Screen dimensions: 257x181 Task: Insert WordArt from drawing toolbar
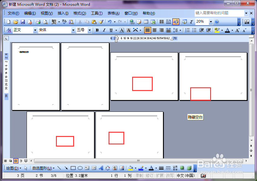click(x=101, y=168)
